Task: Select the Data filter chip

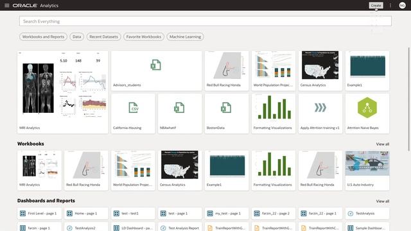Action: click(x=77, y=37)
